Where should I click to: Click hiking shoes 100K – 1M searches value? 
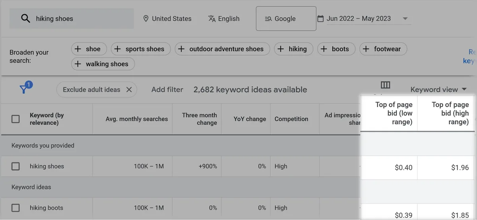[149, 166]
